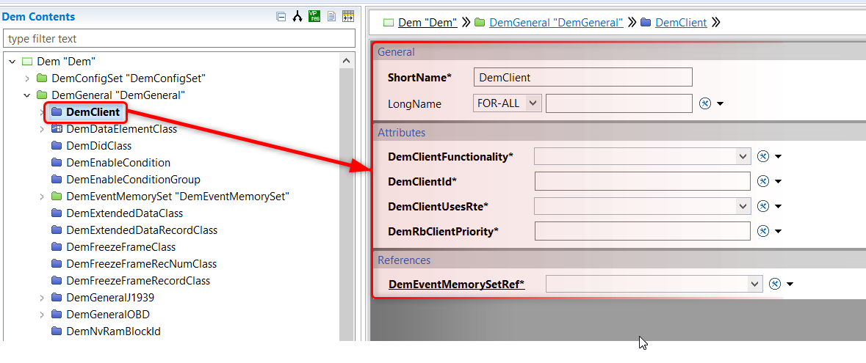866x363 pixels.
Task: Expand the DemDataElementClass node
Action: coord(41,129)
